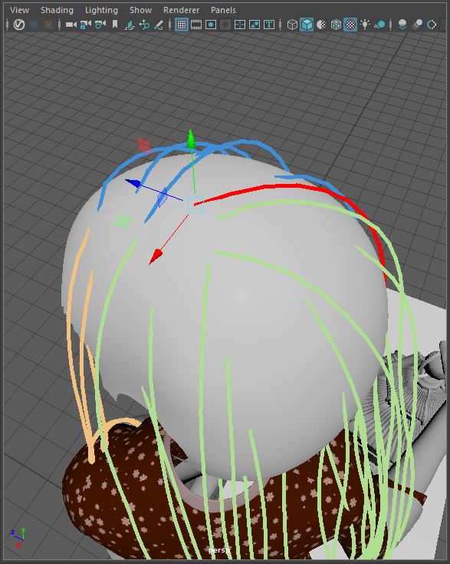450x564 pixels.
Task: Click the persp camera label
Action: coord(219,550)
